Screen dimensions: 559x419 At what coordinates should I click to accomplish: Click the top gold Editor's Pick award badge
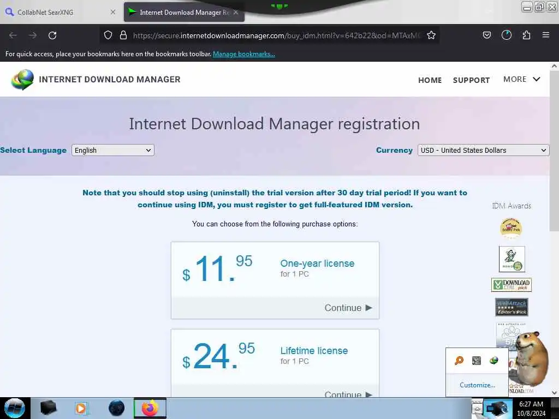tap(511, 228)
